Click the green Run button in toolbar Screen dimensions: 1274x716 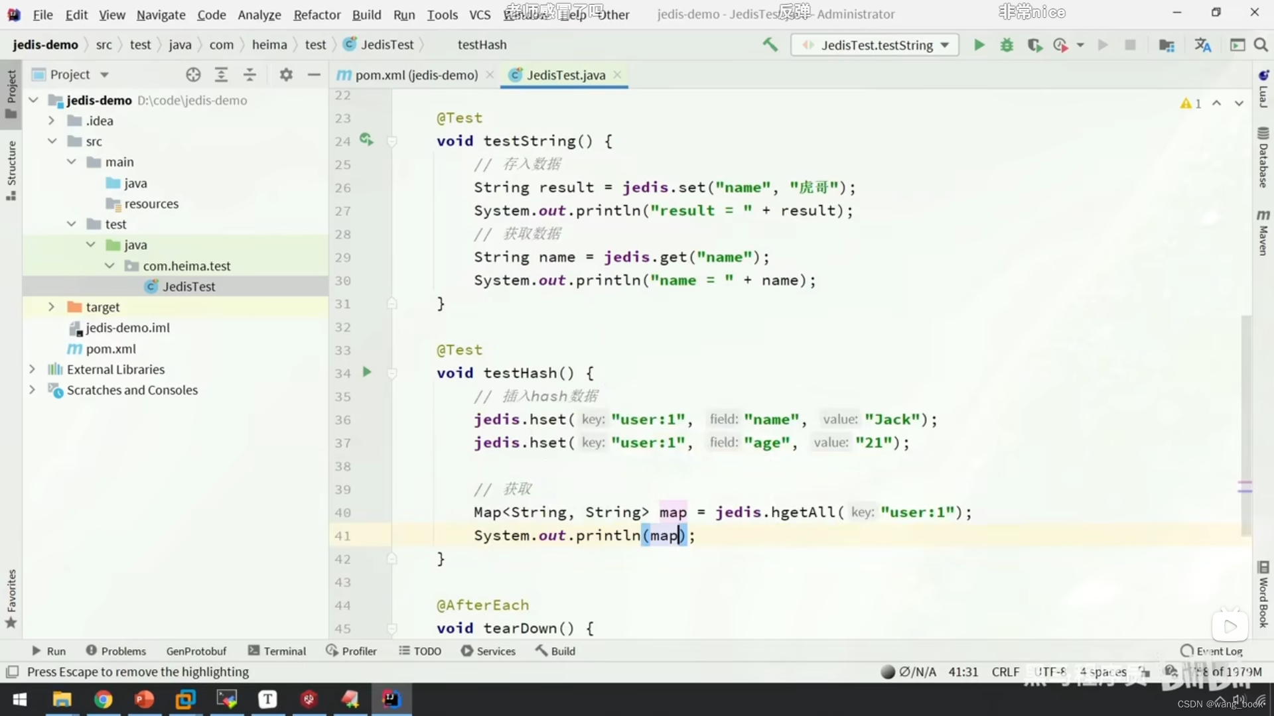[979, 45]
